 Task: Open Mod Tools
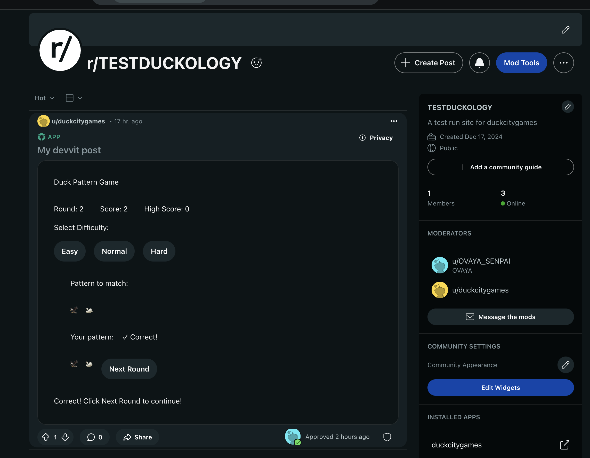[x=521, y=63]
